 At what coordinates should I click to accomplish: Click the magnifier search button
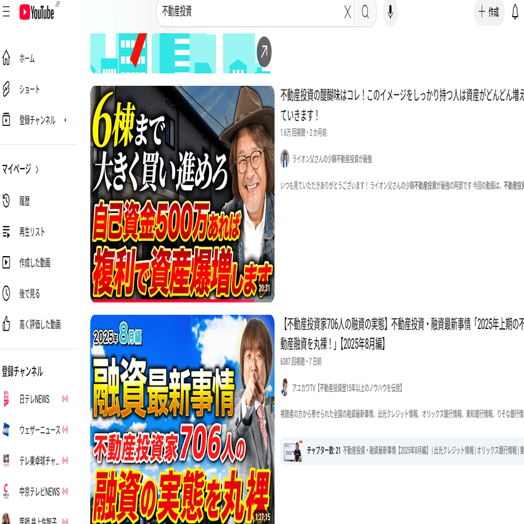coord(365,12)
